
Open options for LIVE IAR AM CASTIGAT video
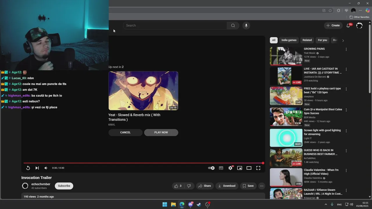coord(346,69)
